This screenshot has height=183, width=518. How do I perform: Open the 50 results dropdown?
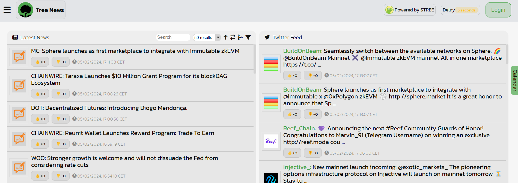[207, 38]
